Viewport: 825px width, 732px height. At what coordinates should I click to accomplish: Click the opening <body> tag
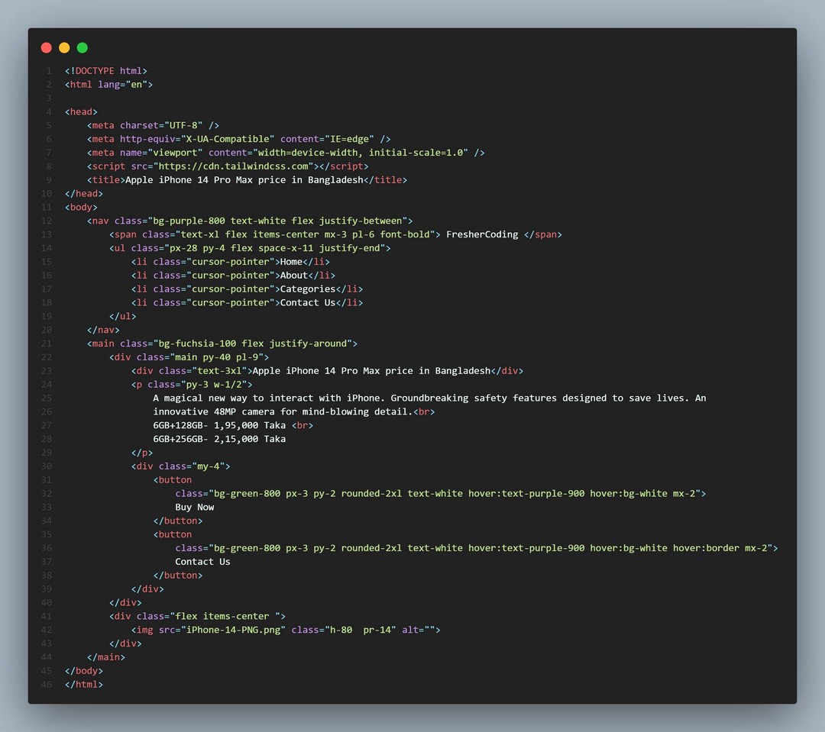point(81,207)
